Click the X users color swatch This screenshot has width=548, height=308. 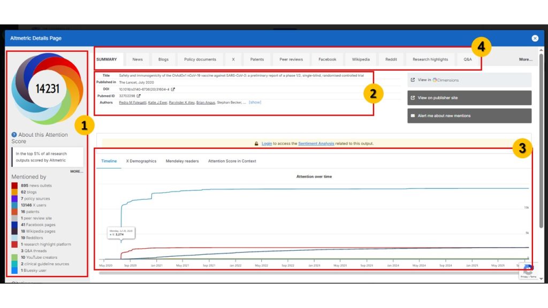tap(14, 205)
